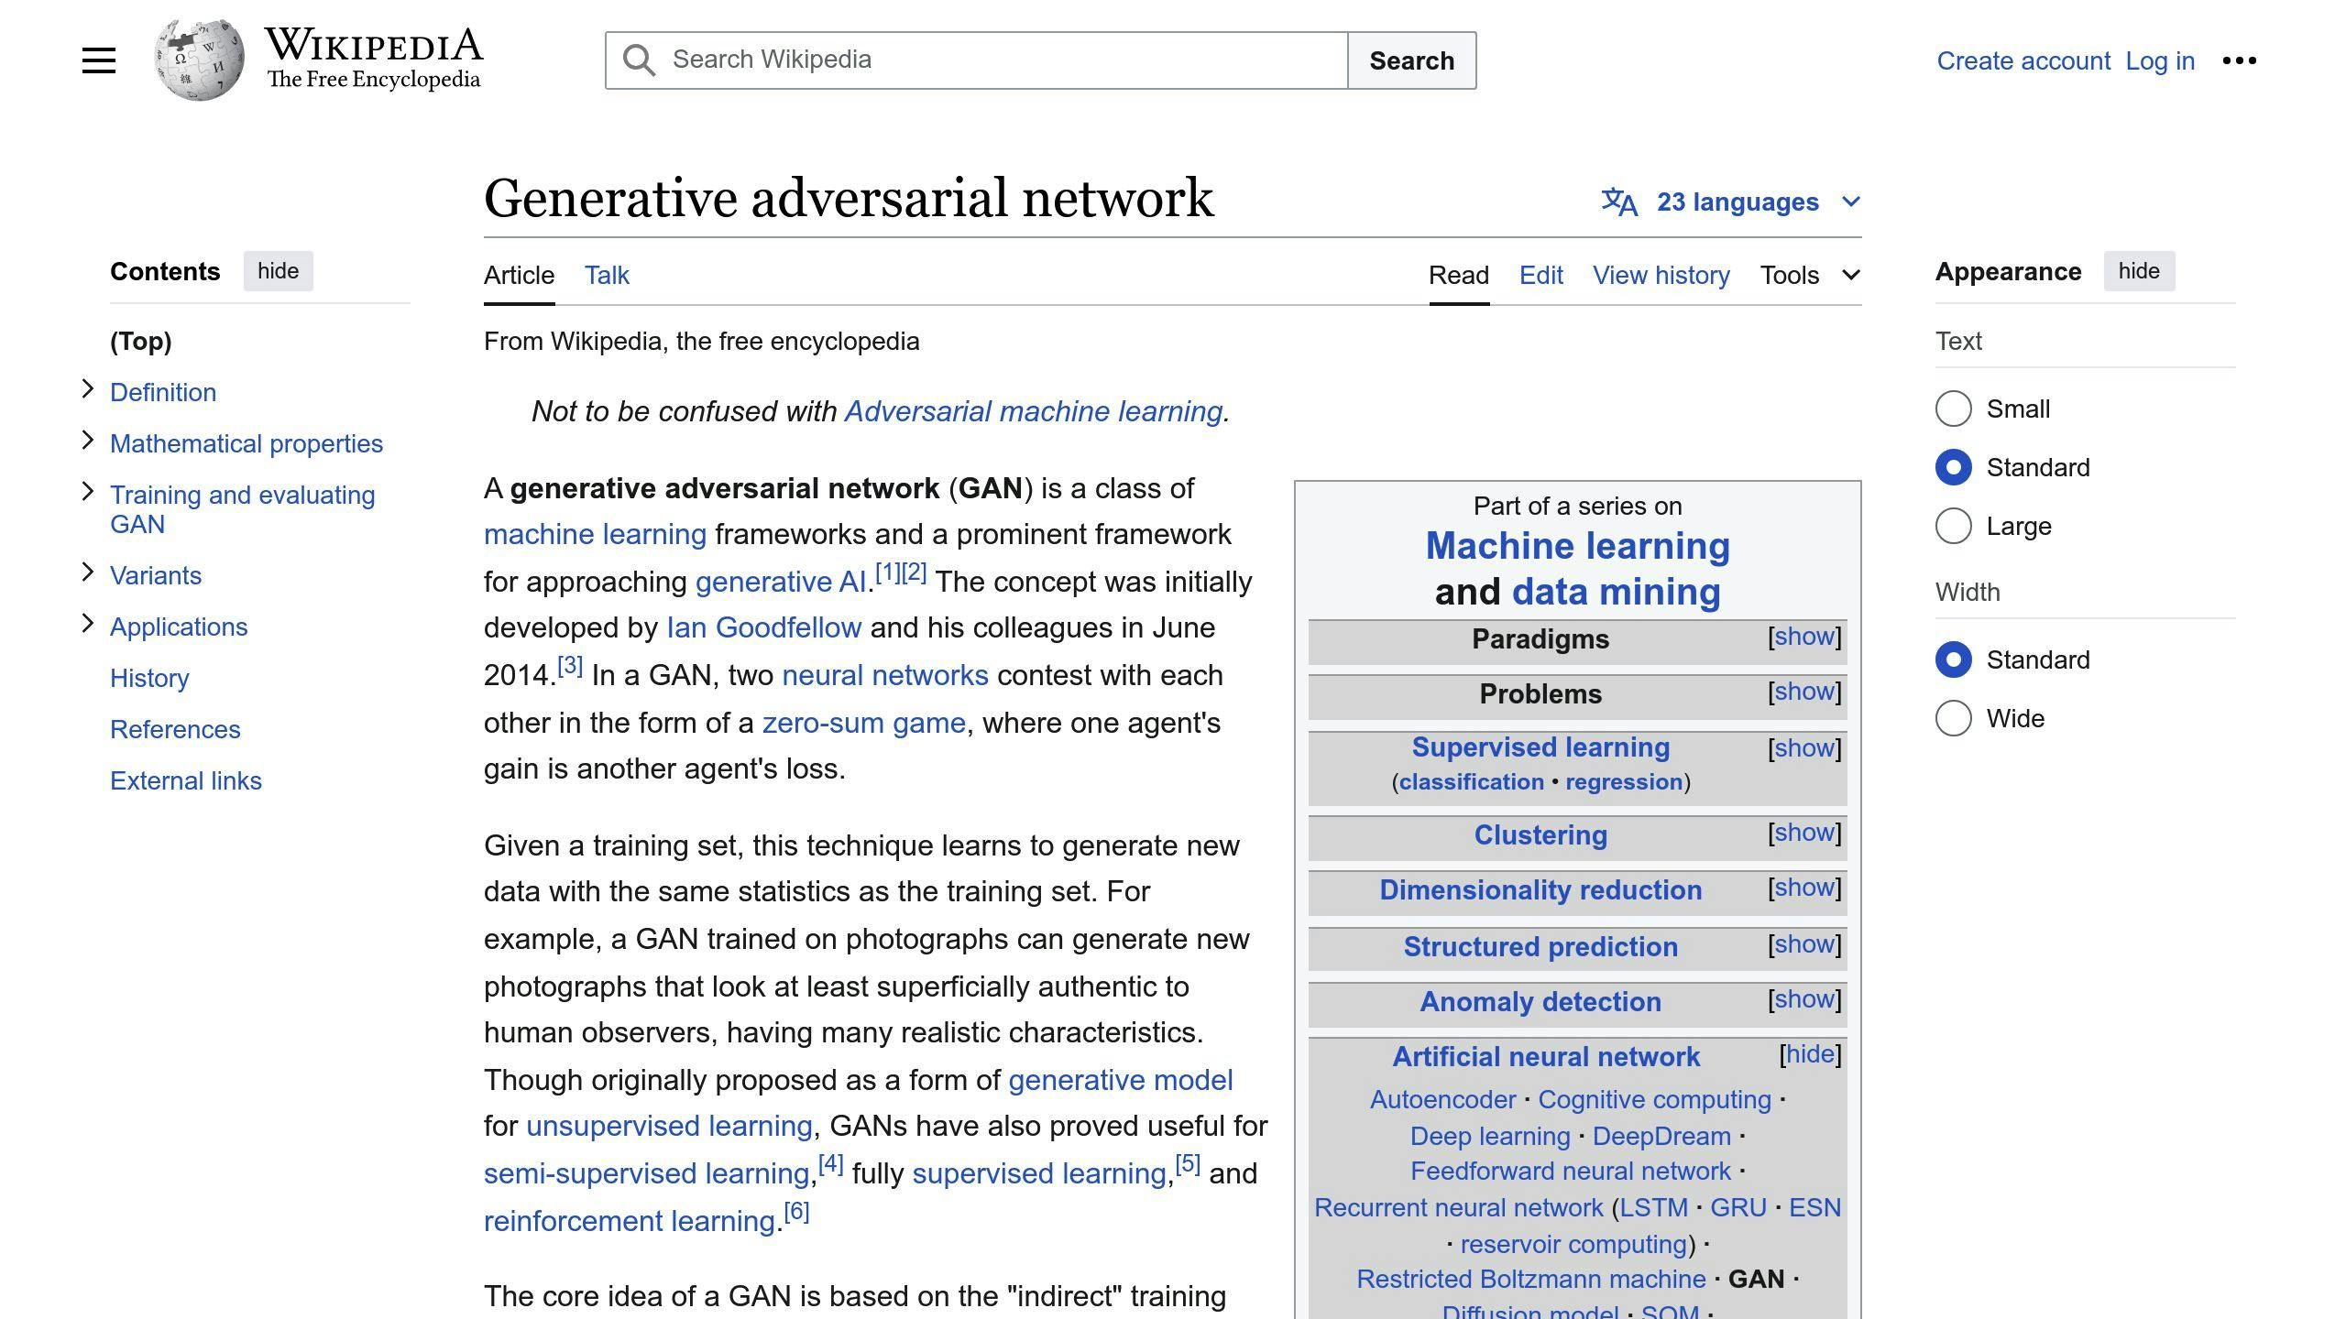The height and width of the screenshot is (1319, 2346).
Task: Select the Standard text size radio button
Action: click(1953, 467)
